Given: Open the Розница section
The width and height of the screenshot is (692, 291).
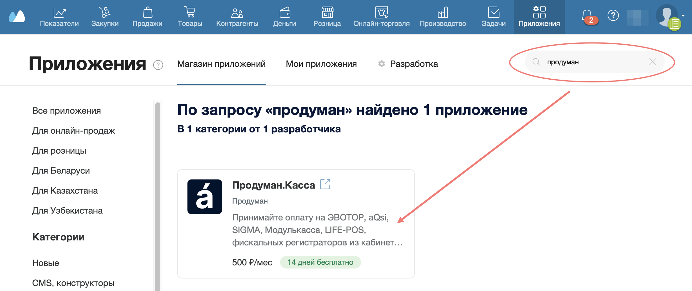Looking at the screenshot, I should tap(327, 17).
